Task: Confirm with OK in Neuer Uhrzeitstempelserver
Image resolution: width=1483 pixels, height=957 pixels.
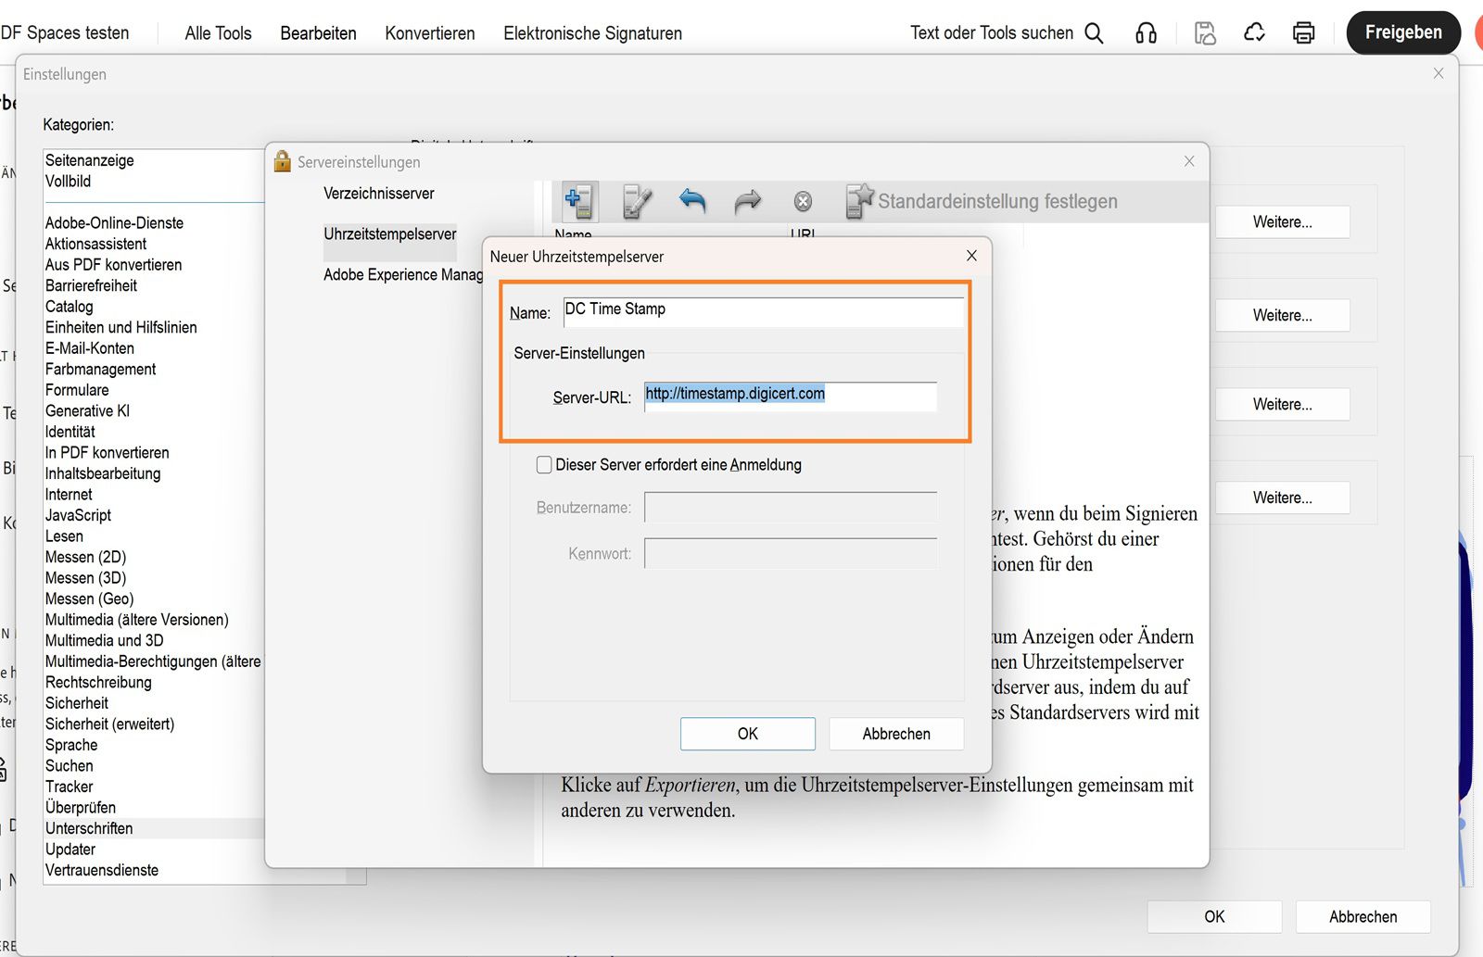Action: click(747, 733)
